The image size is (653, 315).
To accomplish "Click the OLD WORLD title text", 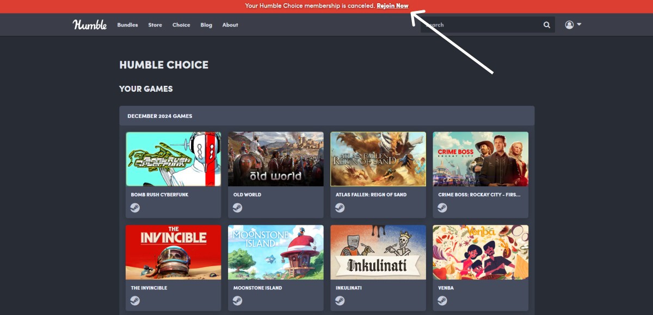I will coord(247,194).
